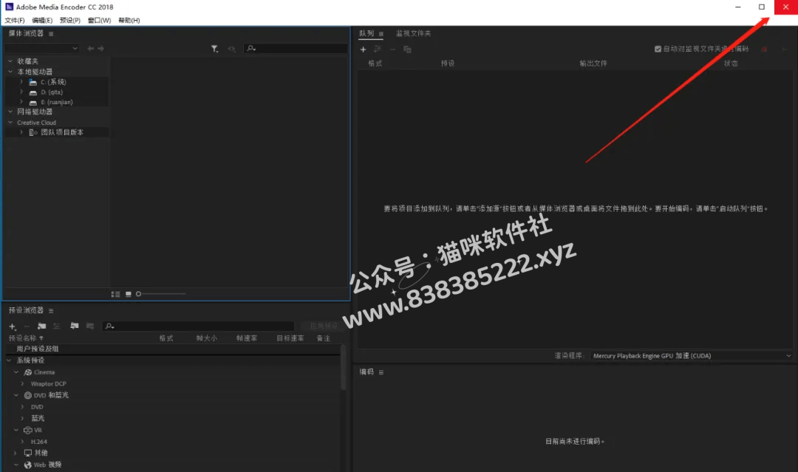Click the red stop queue icon
798x472 pixels.
[765, 49]
